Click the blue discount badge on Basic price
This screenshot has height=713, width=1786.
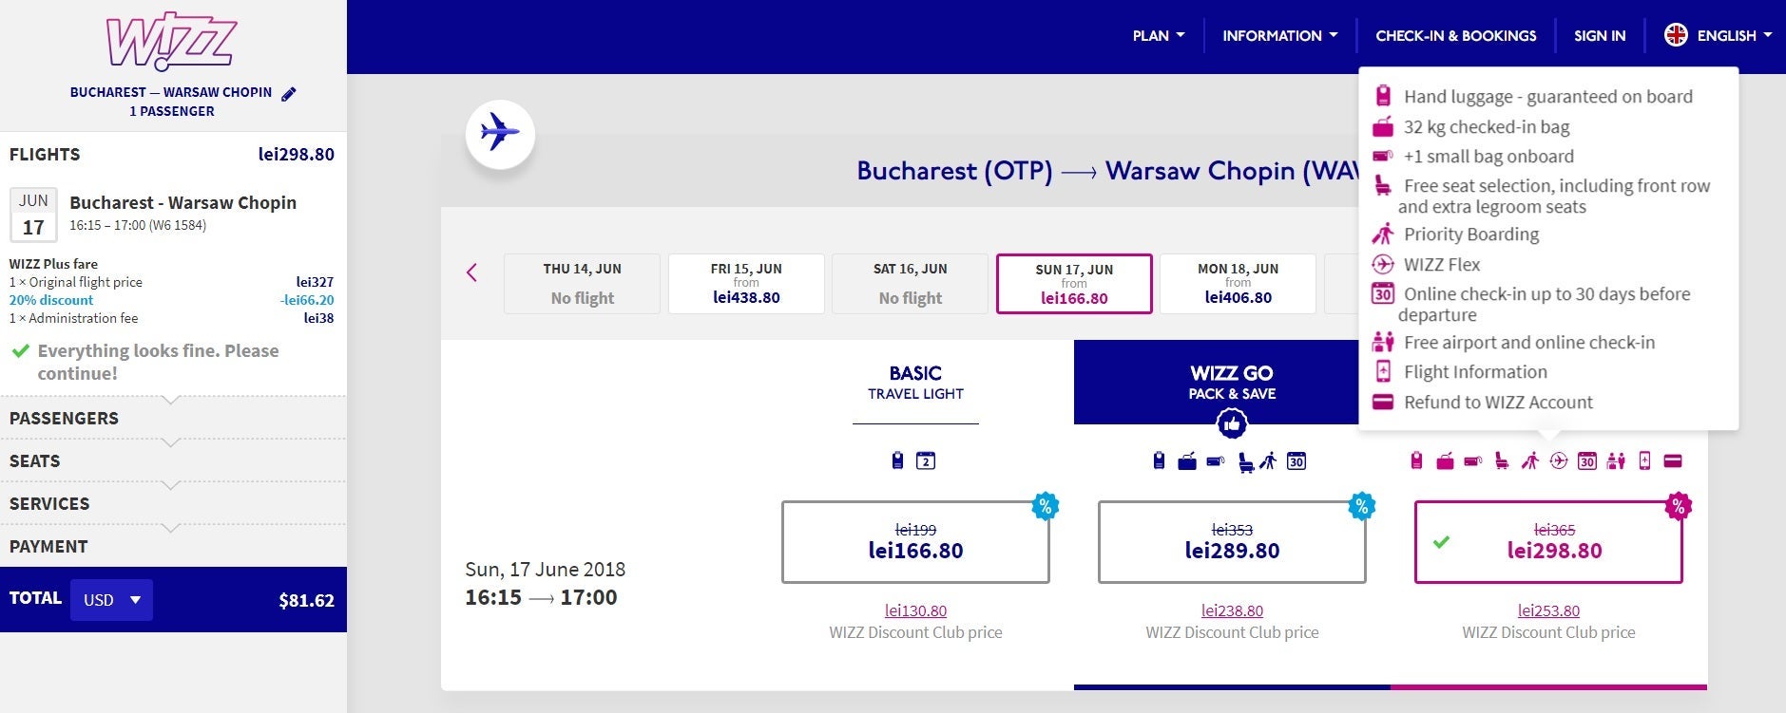(x=1045, y=506)
